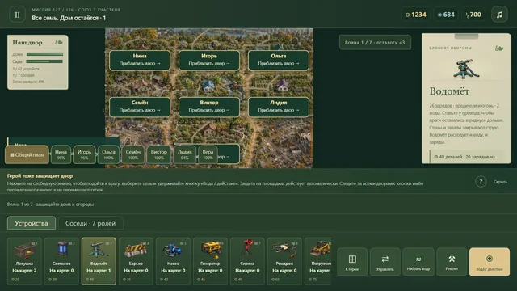Select the Светолов device card
The image size is (517, 291).
[61, 260]
